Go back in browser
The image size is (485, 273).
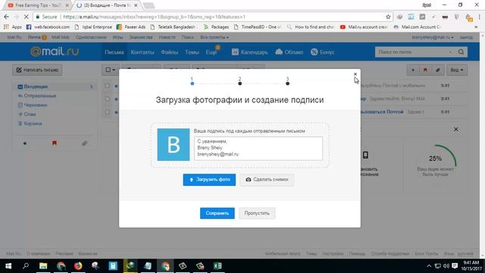tap(7, 17)
